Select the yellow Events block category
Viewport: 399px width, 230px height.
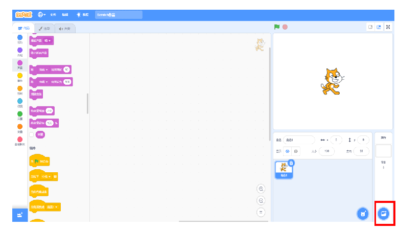(x=20, y=77)
